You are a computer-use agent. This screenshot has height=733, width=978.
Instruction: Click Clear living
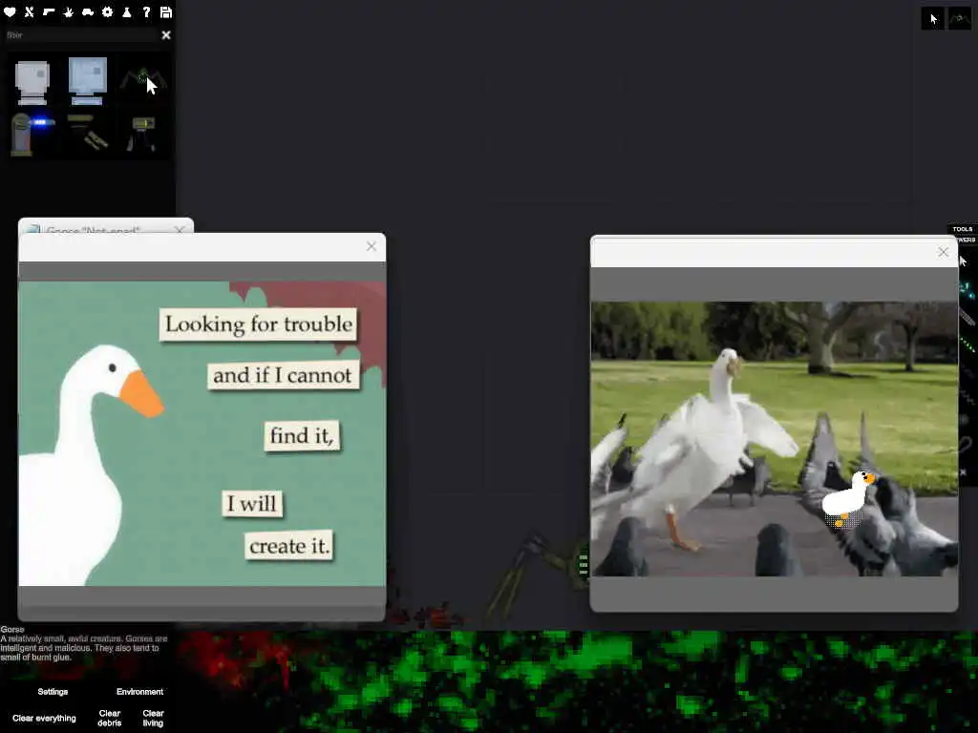tap(153, 718)
